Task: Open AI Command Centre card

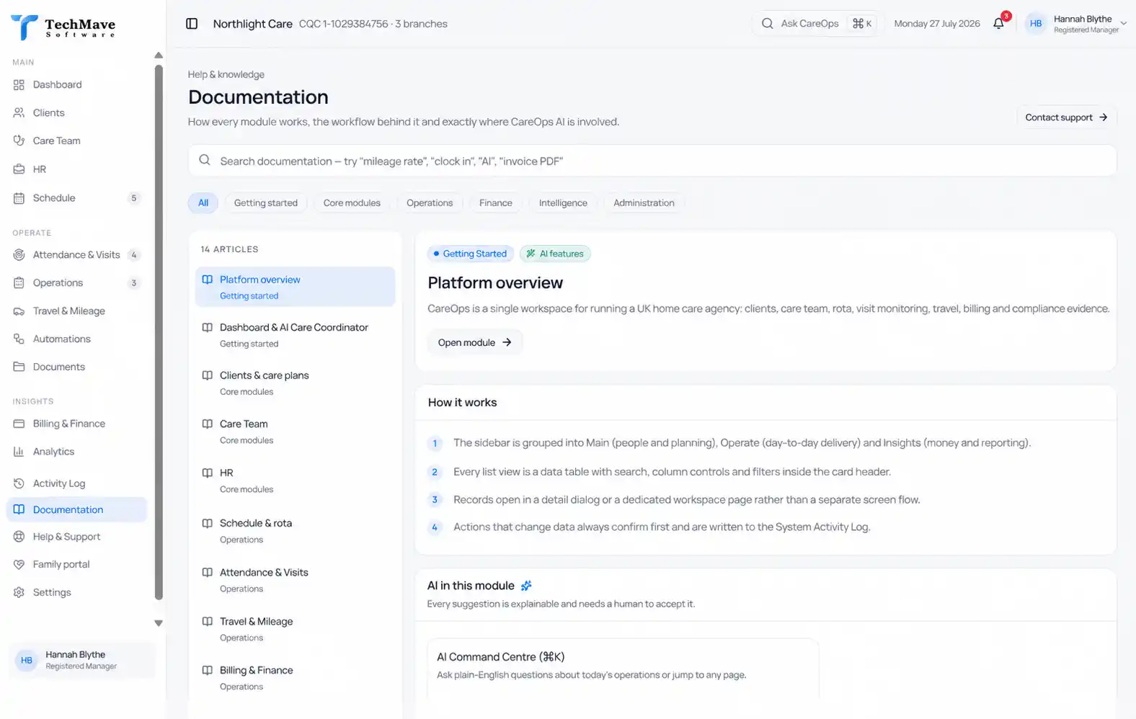Action: pyautogui.click(x=623, y=667)
